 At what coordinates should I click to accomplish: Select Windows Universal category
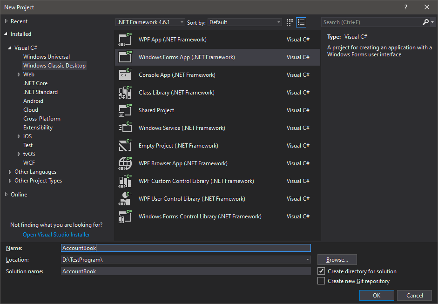[47, 57]
